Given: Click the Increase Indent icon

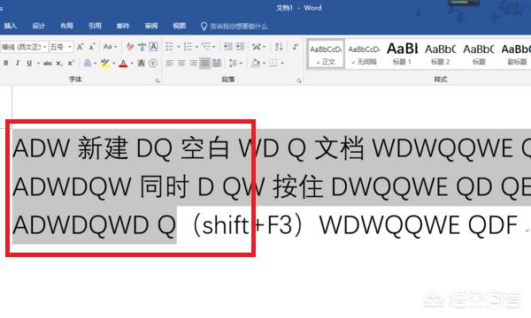Looking at the screenshot, I should (x=240, y=47).
